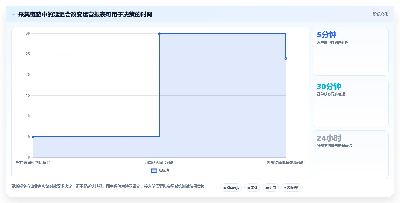Click the 订单状态同步延迟 card caption
The height and width of the screenshot is (203, 400).
coord(331,94)
